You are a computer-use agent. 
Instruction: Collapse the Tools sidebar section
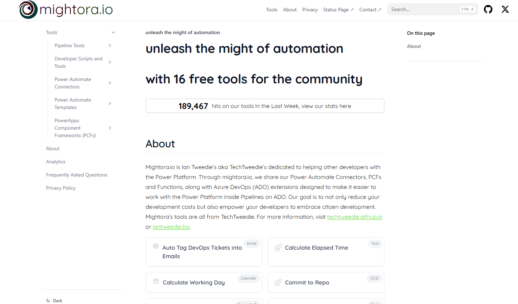coord(113,32)
